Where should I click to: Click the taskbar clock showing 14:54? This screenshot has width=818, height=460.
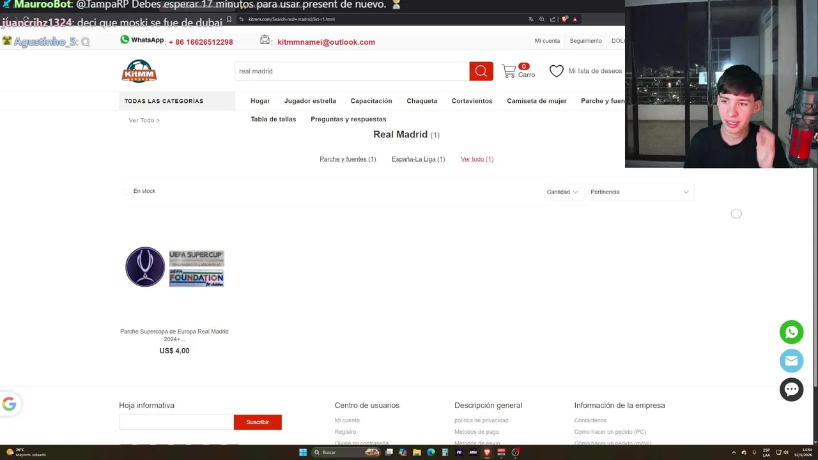point(803,452)
